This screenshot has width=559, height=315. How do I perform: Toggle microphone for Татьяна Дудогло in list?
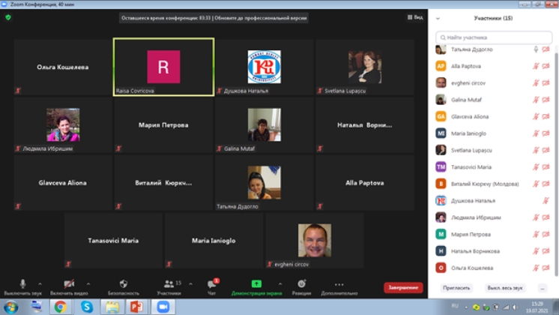point(536,49)
